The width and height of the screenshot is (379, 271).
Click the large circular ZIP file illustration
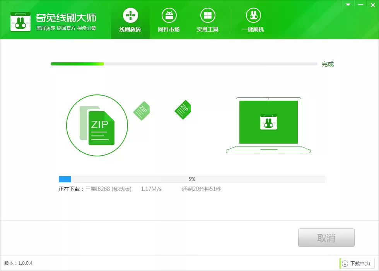coord(97,125)
